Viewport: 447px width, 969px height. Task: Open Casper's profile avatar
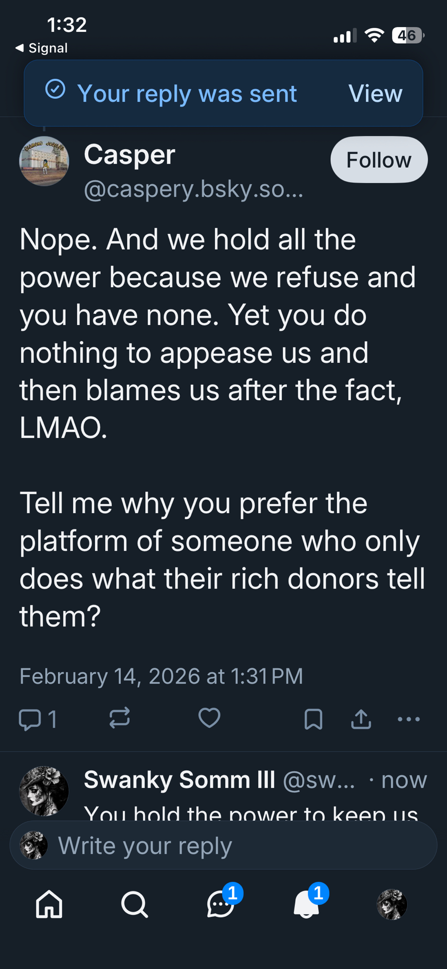[x=44, y=161]
